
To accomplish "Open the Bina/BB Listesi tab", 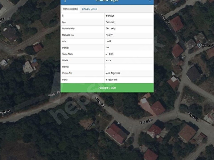I will pyautogui.click(x=90, y=9).
